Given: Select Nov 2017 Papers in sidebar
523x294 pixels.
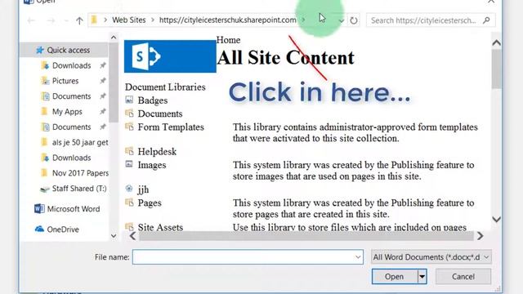Looking at the screenshot, I should point(80,173).
